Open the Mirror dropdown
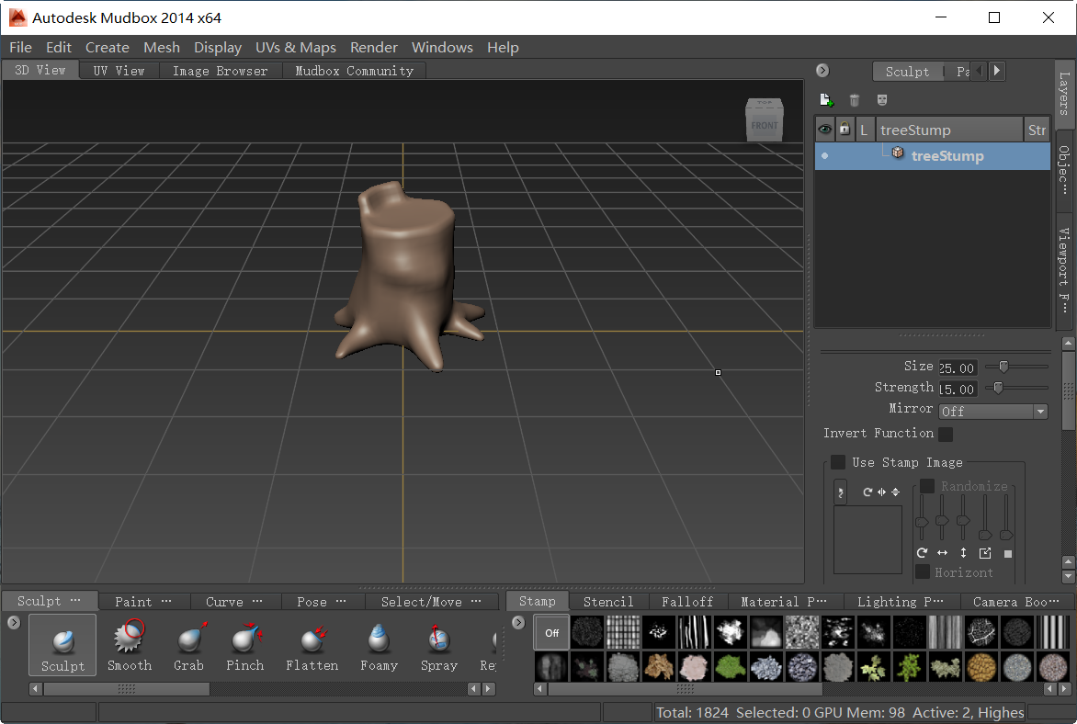 [992, 412]
